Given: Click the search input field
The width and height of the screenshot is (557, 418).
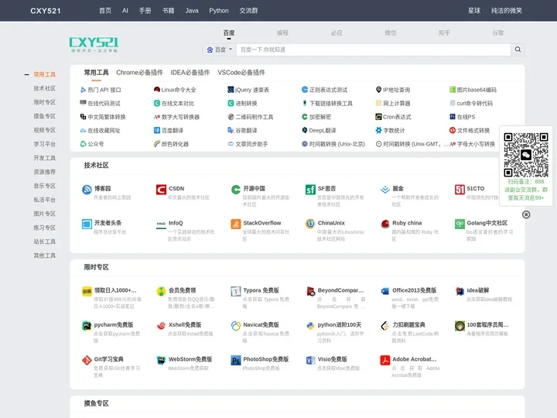Looking at the screenshot, I should point(374,50).
